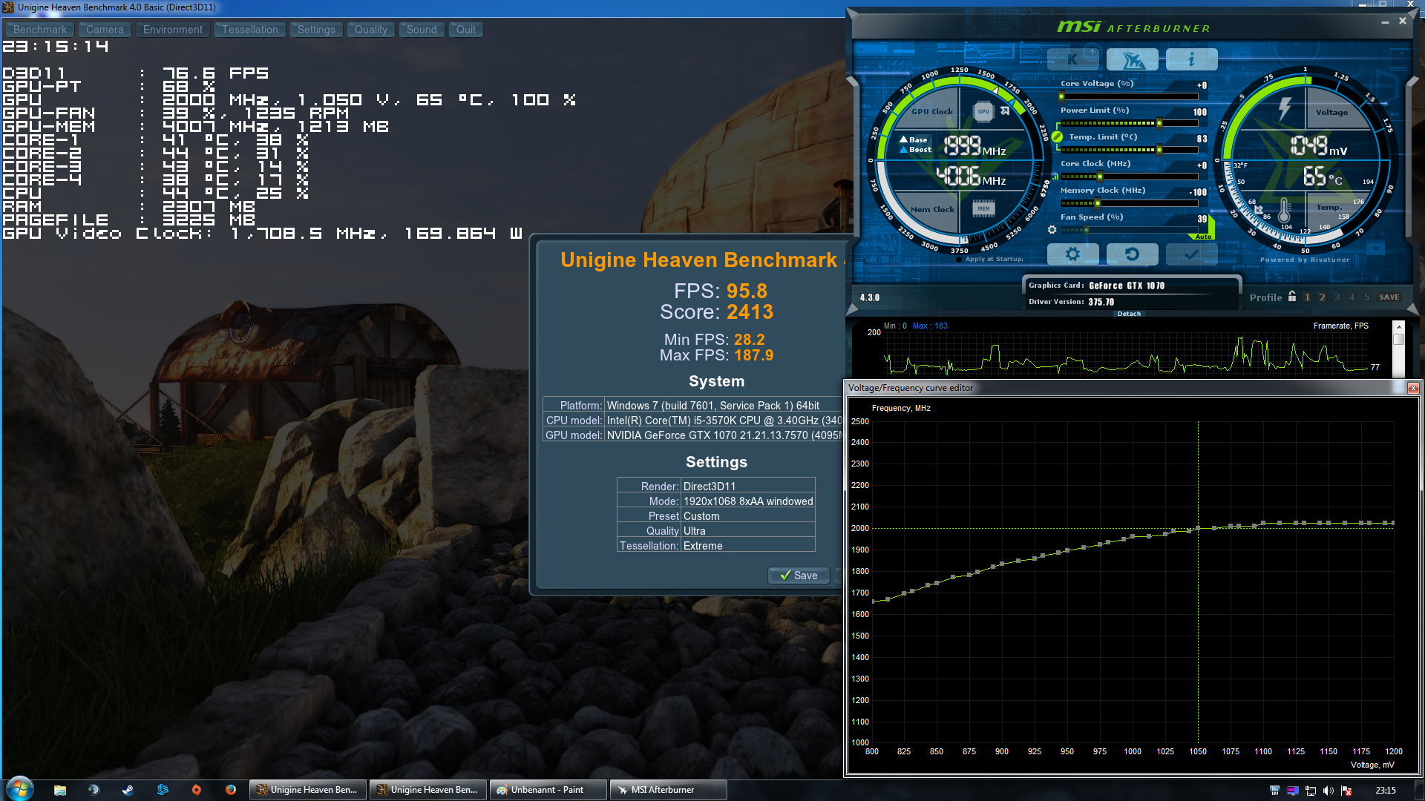
Task: Open the Tessellation menu in Heaven
Action: pyautogui.click(x=249, y=30)
